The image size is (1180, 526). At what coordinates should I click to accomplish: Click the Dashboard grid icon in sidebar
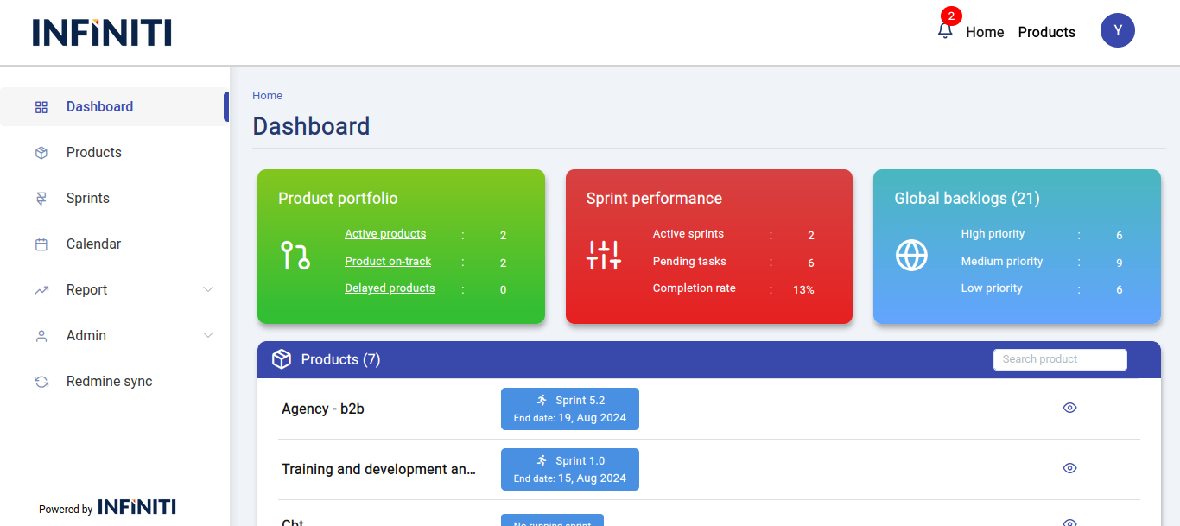click(x=41, y=107)
